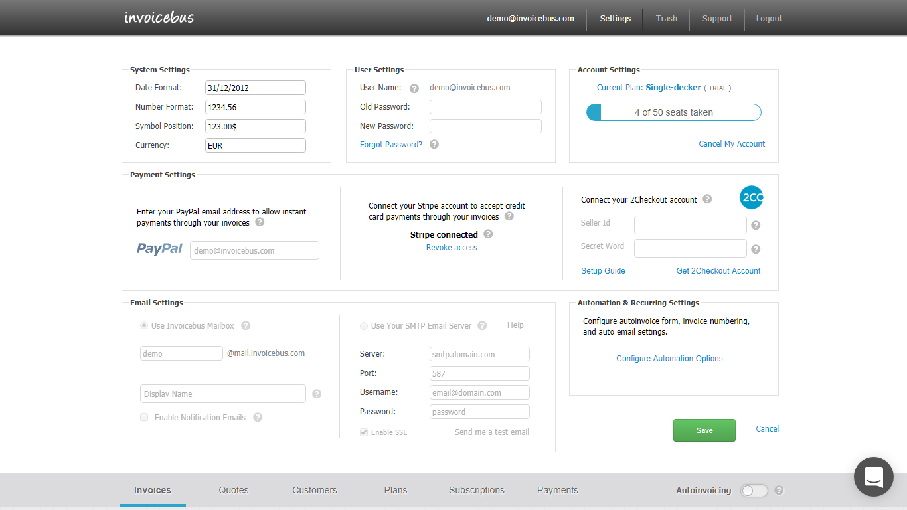Open the Date Format selector

click(x=255, y=87)
